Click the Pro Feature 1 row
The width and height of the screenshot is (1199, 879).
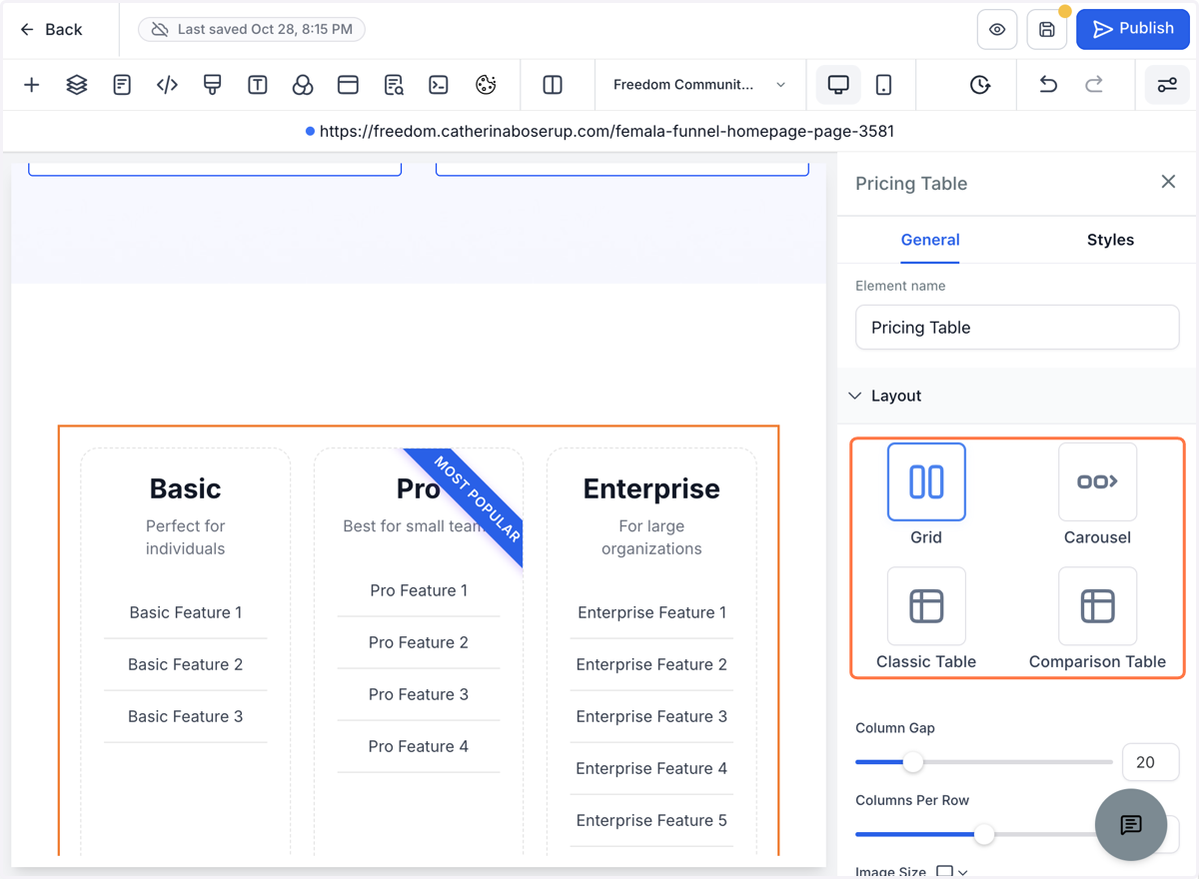pos(418,590)
